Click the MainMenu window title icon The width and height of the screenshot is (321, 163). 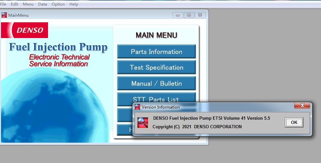coord(4,15)
